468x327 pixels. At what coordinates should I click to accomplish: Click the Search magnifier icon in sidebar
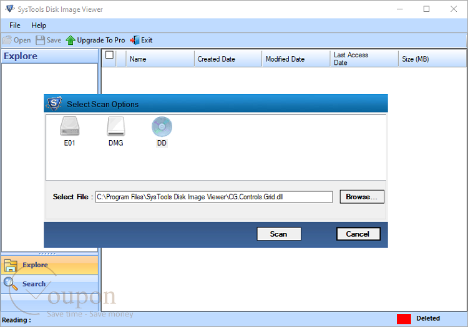(11, 283)
